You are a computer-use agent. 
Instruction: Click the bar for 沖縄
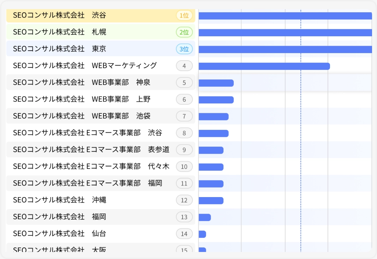210,200
